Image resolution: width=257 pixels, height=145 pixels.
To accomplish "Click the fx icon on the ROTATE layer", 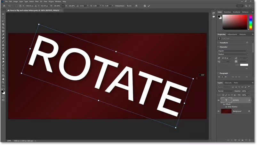I will [x=249, y=100].
